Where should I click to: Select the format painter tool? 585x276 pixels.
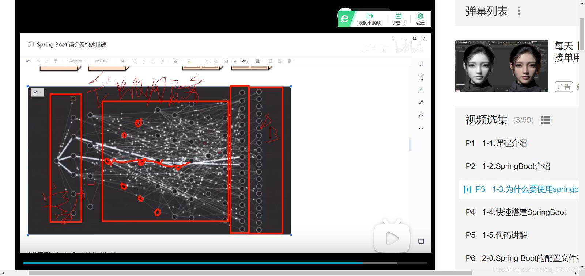(56, 61)
